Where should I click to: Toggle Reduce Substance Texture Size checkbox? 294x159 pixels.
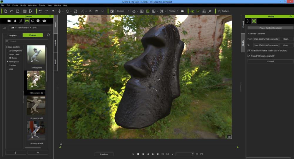pyautogui.click(x=249, y=51)
